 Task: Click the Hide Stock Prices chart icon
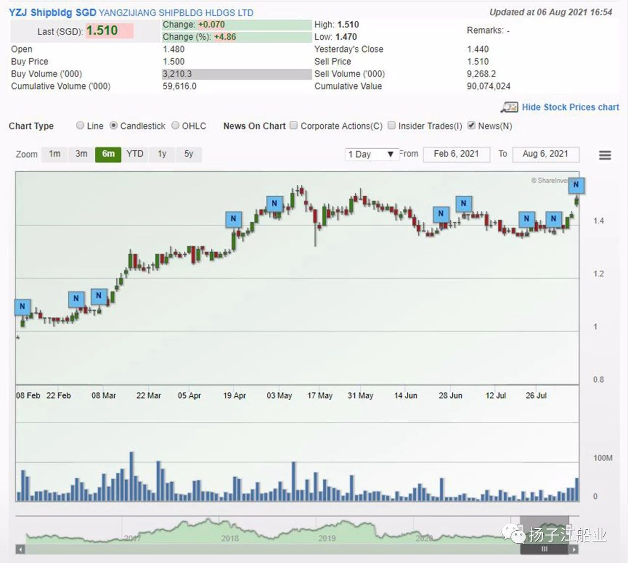pos(509,107)
